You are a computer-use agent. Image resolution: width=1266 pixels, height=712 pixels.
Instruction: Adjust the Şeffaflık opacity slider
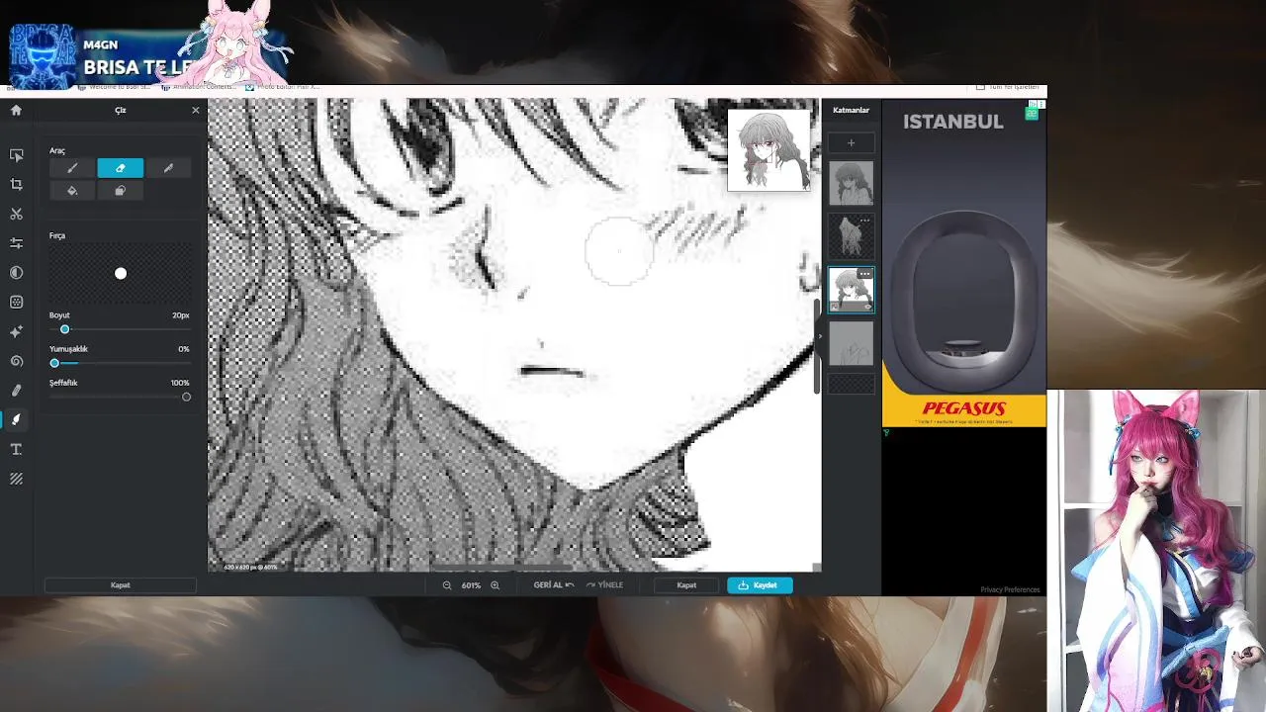coord(120,397)
